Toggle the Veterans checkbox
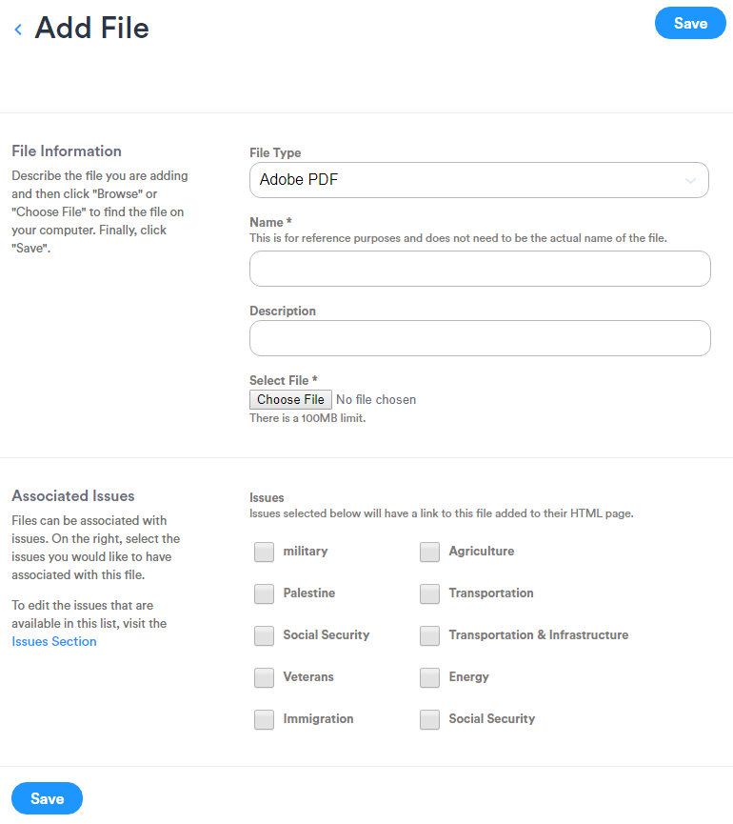This screenshot has width=733, height=824. click(264, 677)
